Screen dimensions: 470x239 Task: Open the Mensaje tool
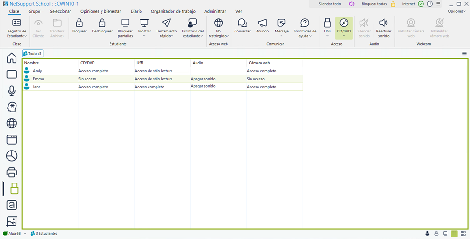282,28
